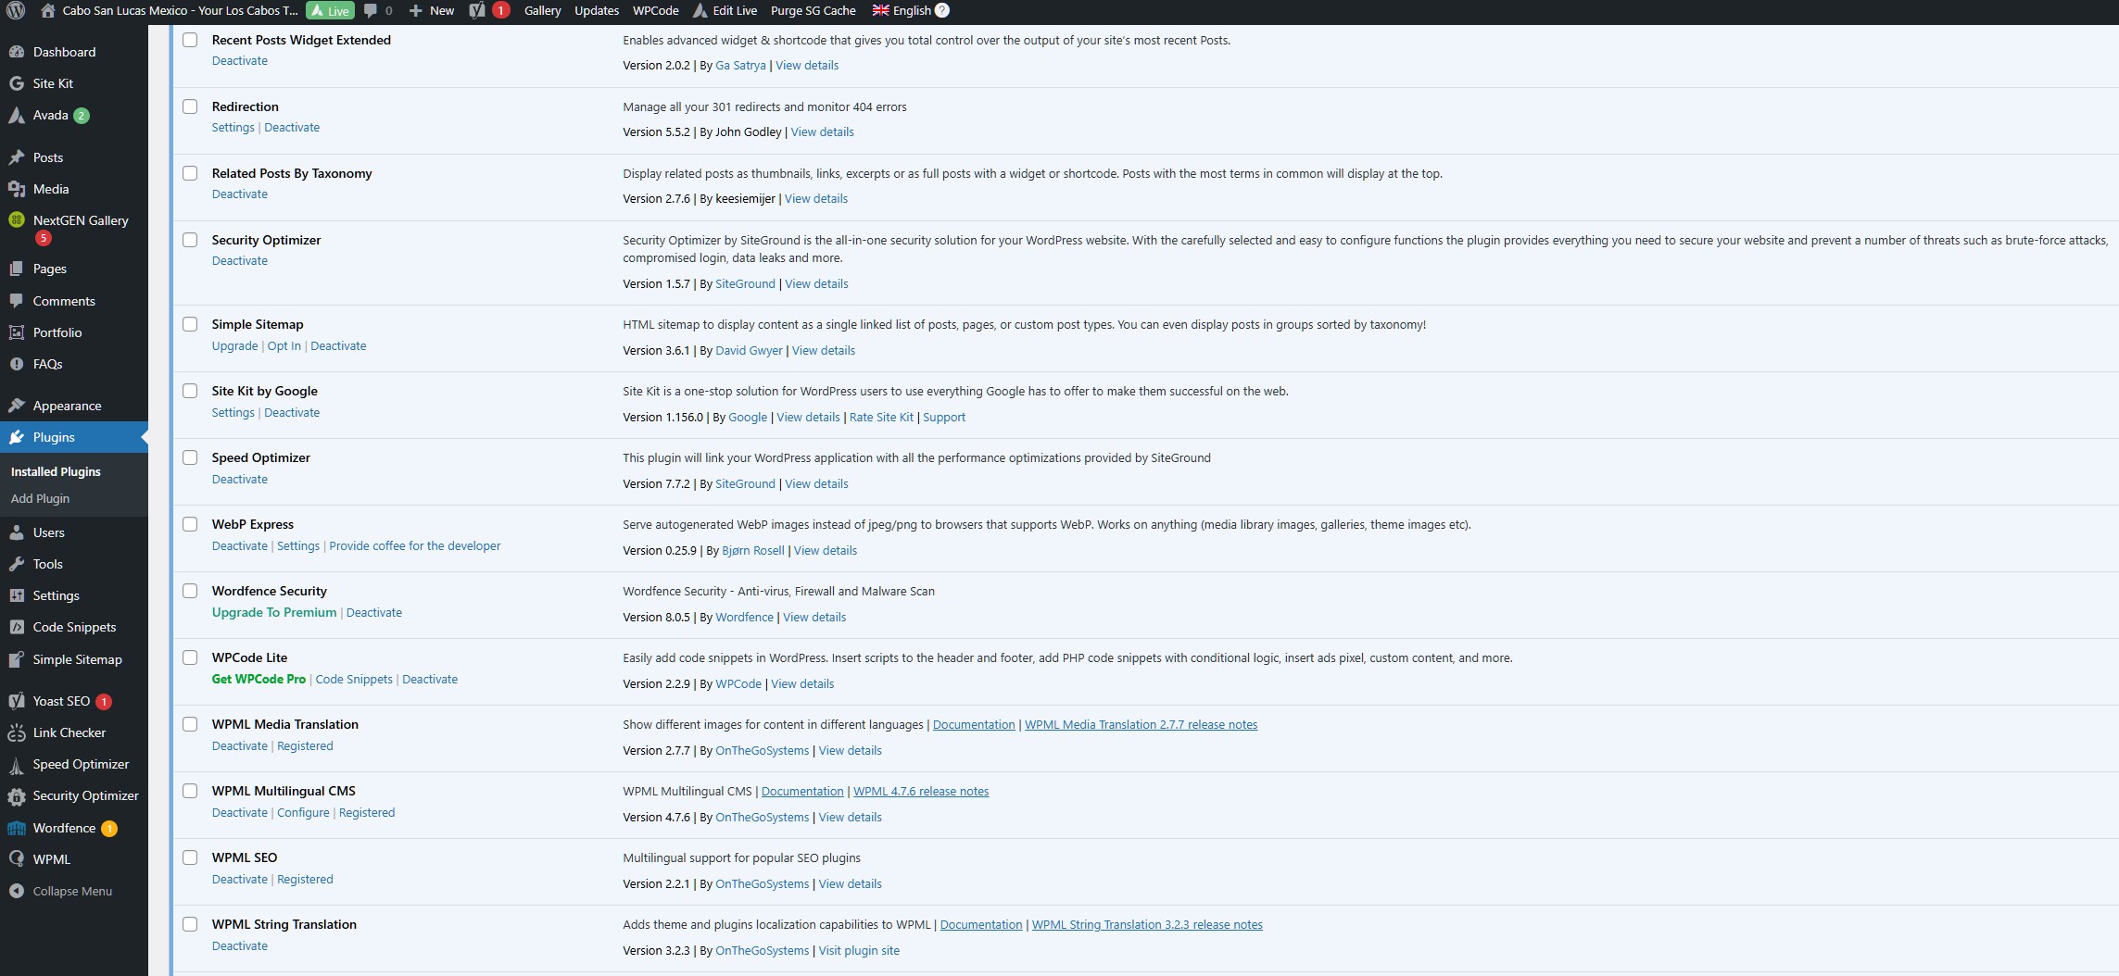
Task: Open View details for Speed Optimizer
Action: click(x=816, y=483)
